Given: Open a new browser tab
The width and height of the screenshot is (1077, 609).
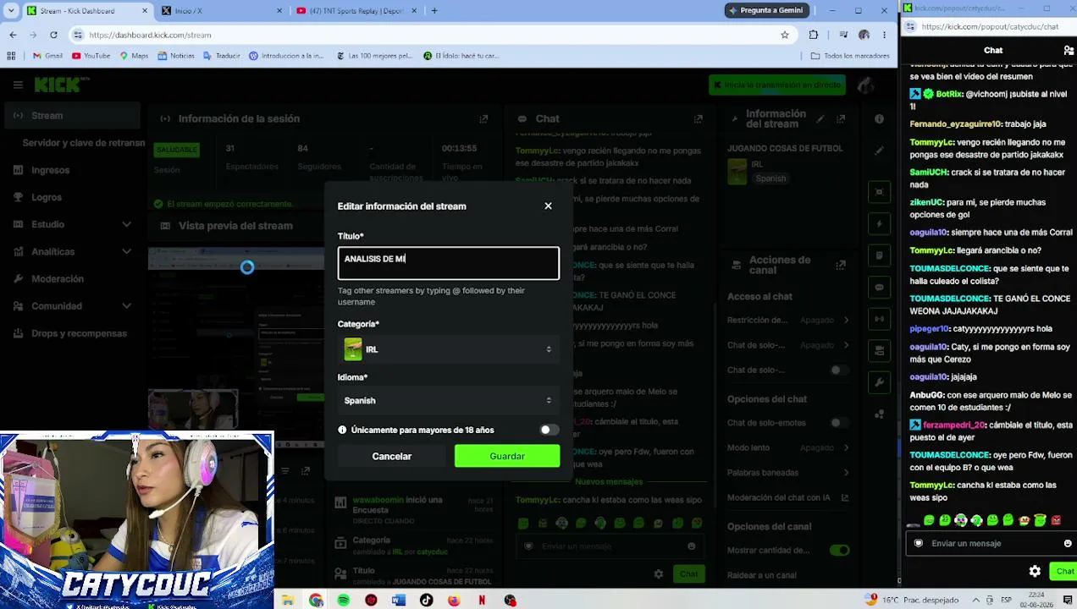Looking at the screenshot, I should point(434,10).
